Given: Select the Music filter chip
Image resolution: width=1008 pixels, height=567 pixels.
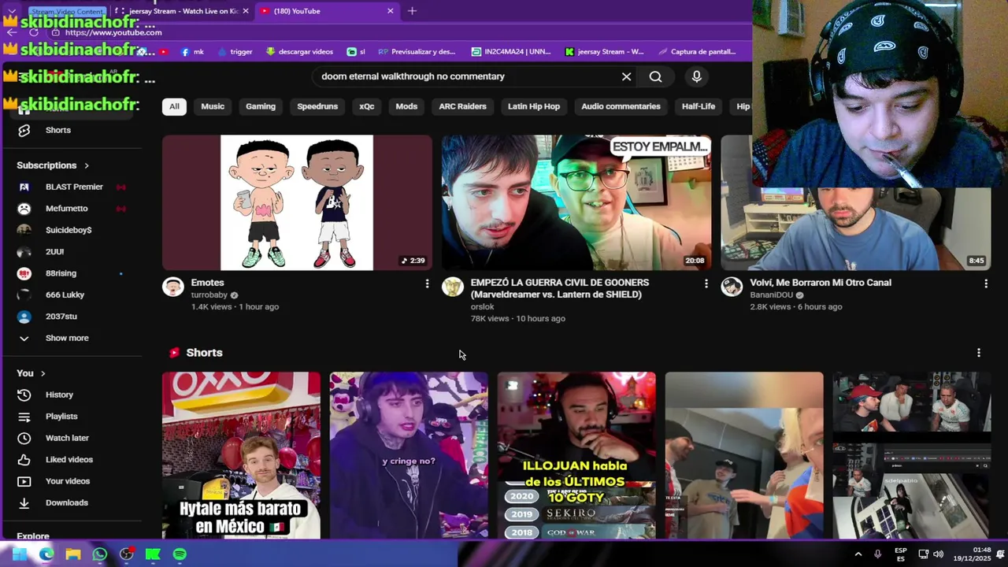Looking at the screenshot, I should [x=213, y=106].
